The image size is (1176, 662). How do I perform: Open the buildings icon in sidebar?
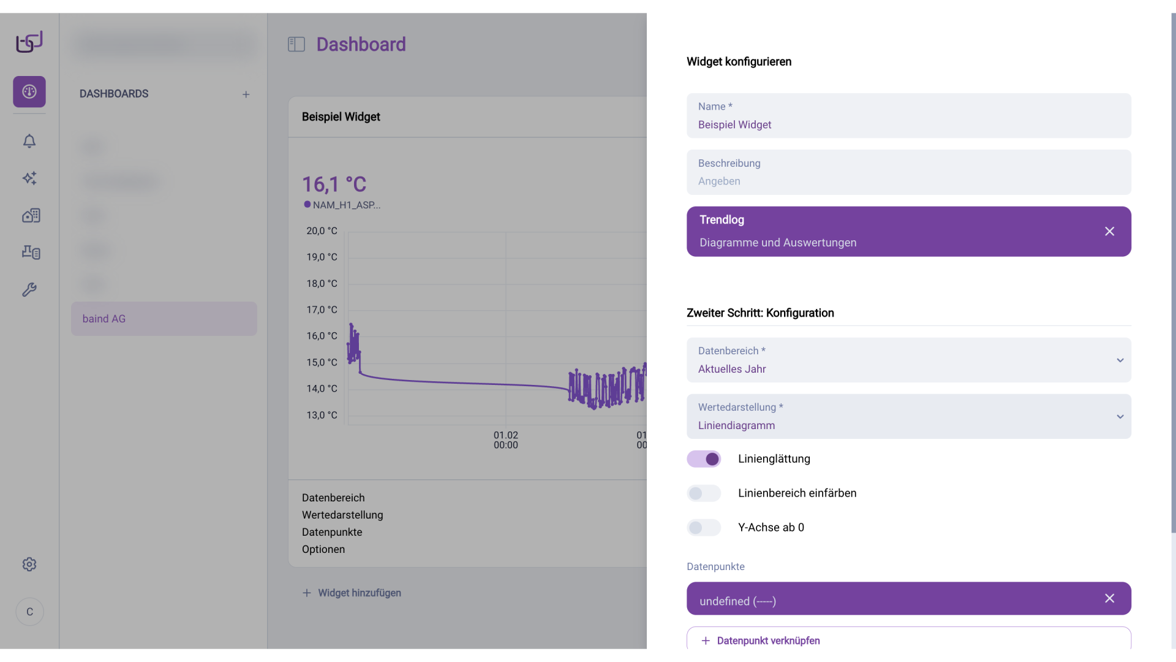pyautogui.click(x=31, y=215)
